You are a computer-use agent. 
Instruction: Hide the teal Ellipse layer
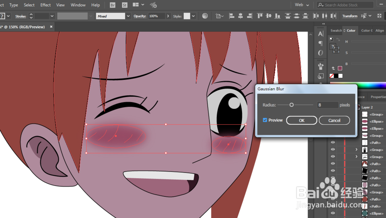[x=333, y=213]
